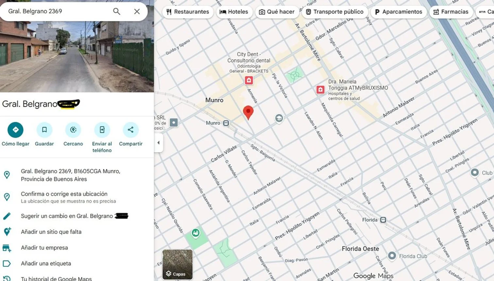Image resolution: width=494 pixels, height=281 pixels.
Task: Click the search magnifier icon
Action: (x=117, y=11)
